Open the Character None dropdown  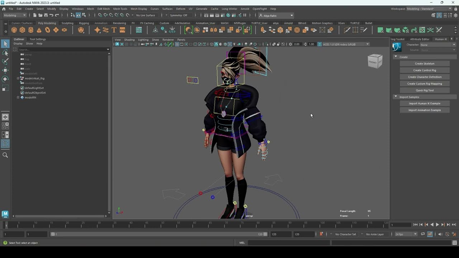[x=438, y=45]
